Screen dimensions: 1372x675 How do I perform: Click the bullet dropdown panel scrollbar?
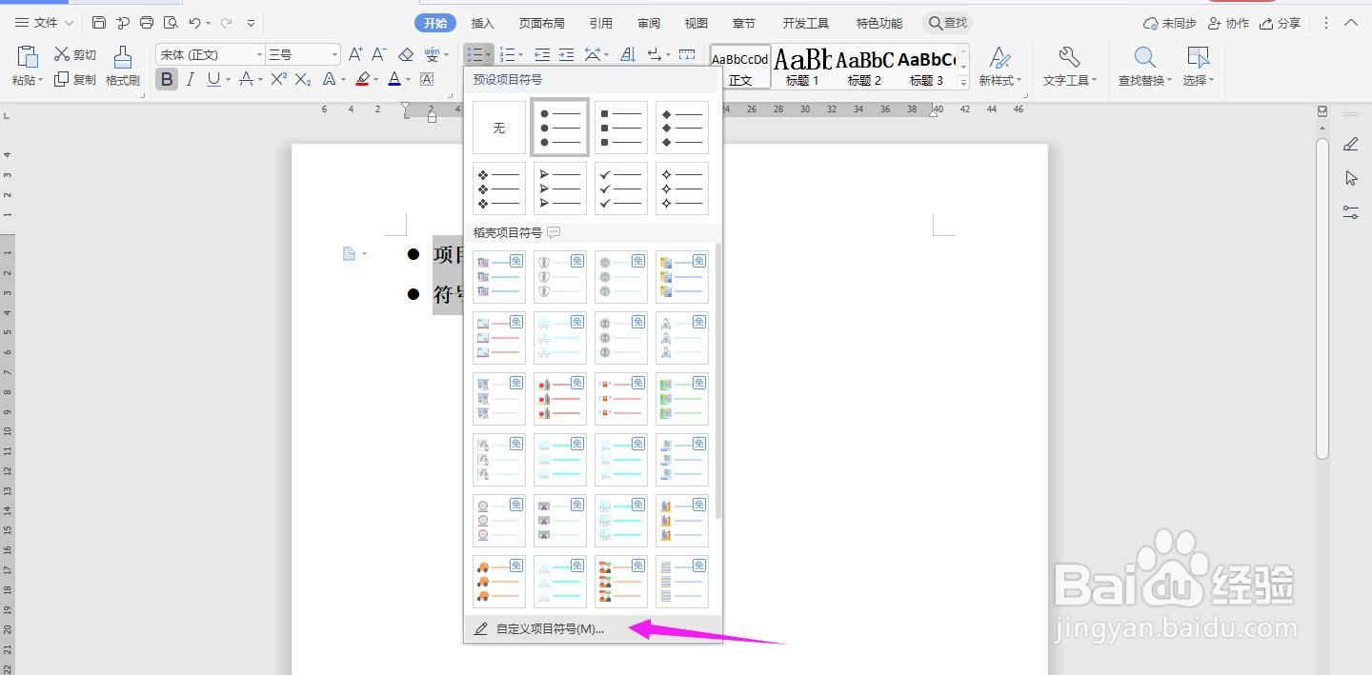coord(718,381)
